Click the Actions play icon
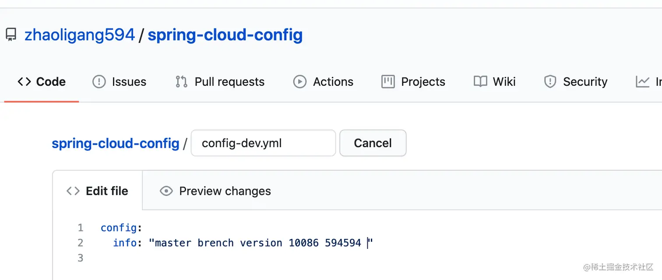This screenshot has width=662, height=280. pyautogui.click(x=299, y=82)
